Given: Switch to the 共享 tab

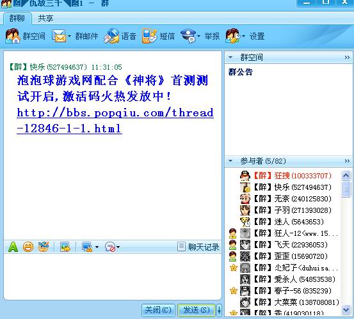Looking at the screenshot, I should point(45,19).
